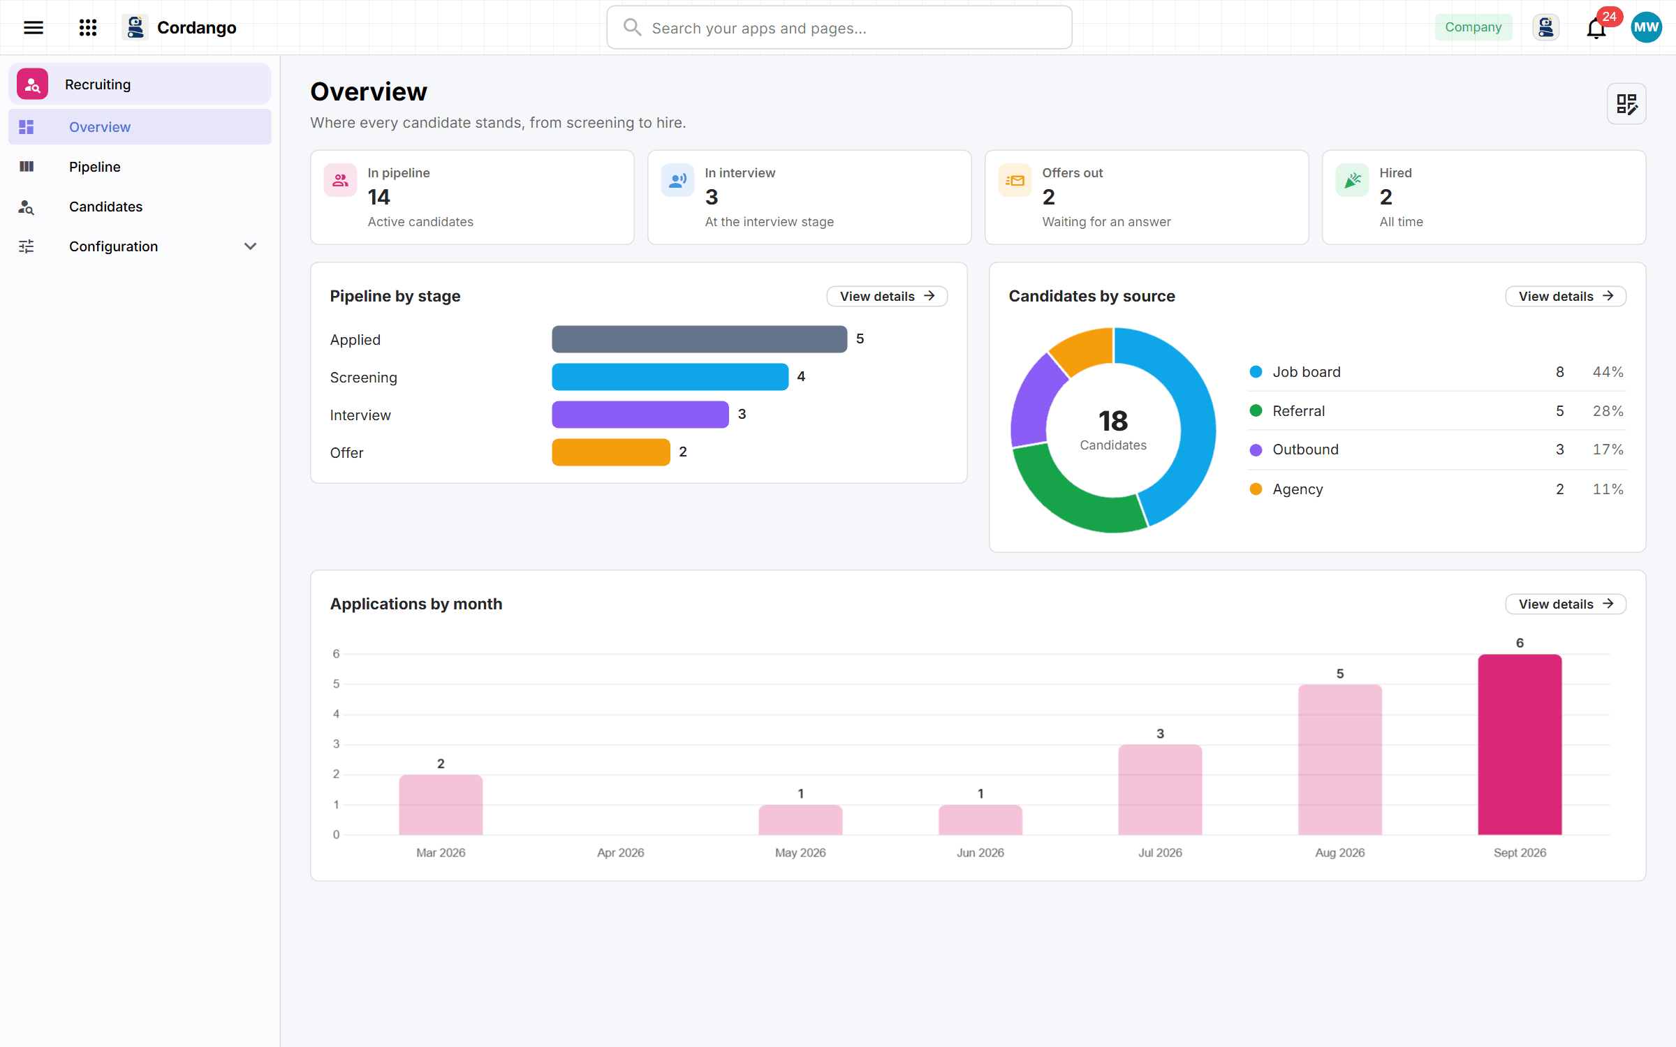View details for Applications by month
The width and height of the screenshot is (1676, 1047).
point(1566,604)
